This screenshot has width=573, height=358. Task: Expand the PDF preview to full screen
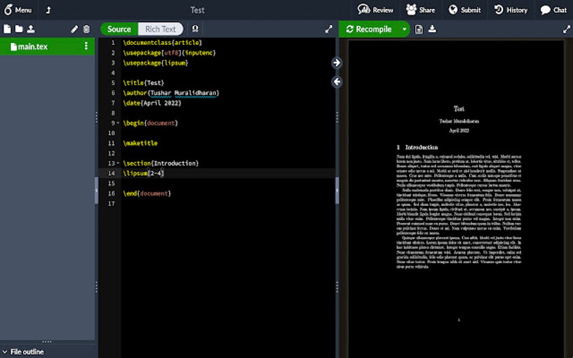(x=566, y=29)
